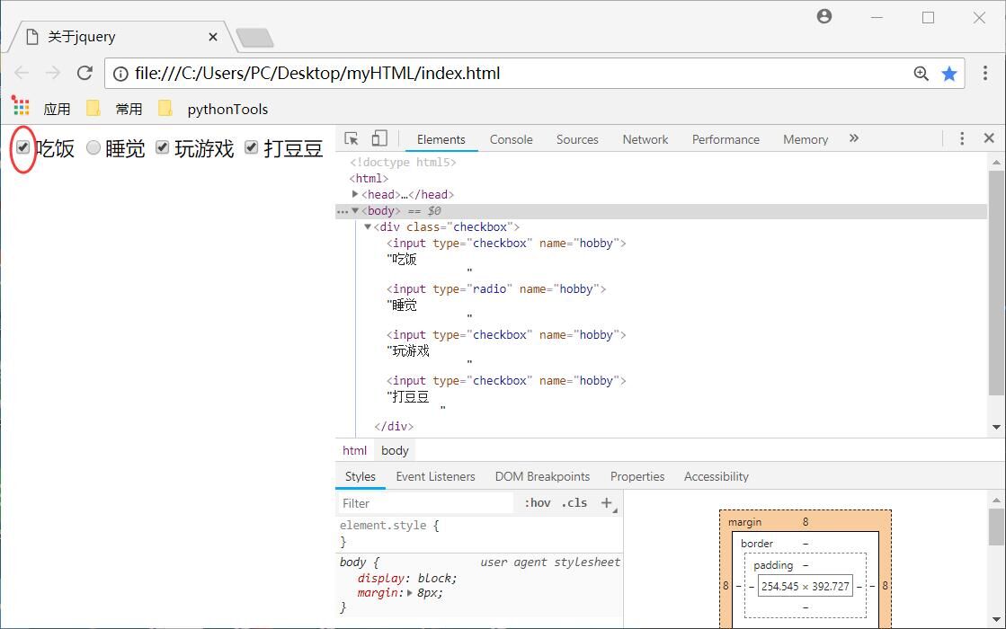The image size is (1006, 629).
Task: Uncheck the 打豆豆 checkbox
Action: (252, 147)
